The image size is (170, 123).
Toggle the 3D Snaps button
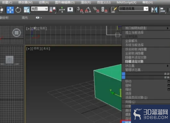pos(80,10)
